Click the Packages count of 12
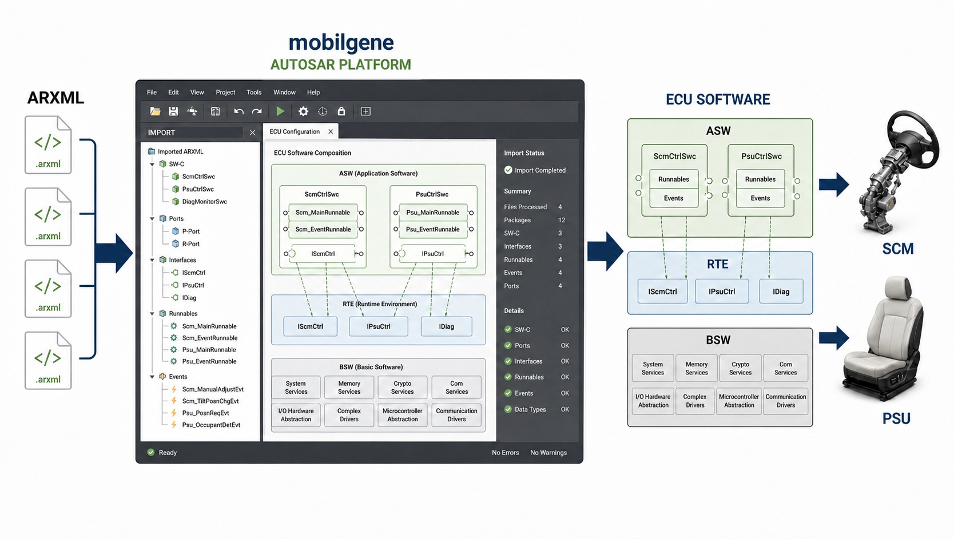954x539 pixels. 562,220
